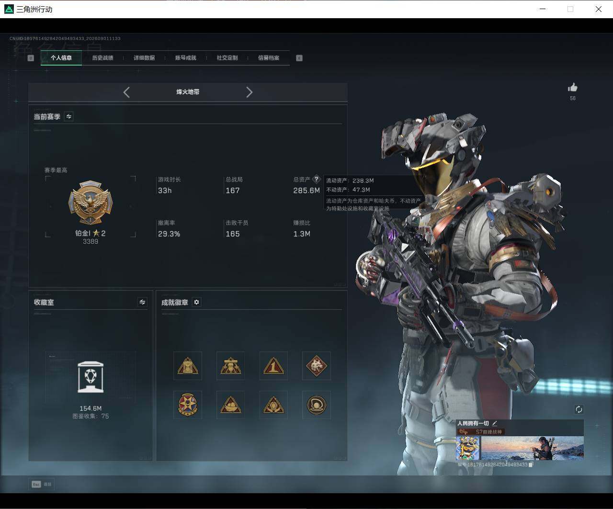Select the egg nest triangle badge

[x=230, y=405]
